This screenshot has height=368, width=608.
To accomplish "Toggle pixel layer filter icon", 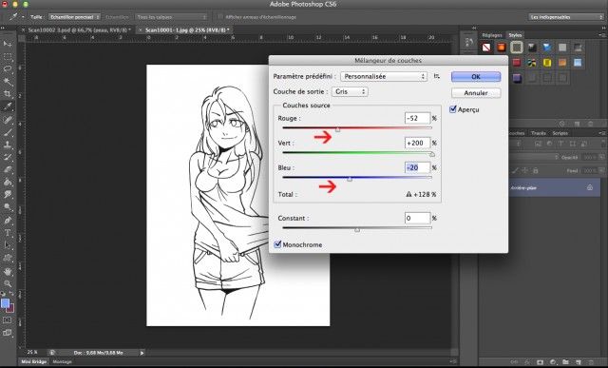I will [x=538, y=144].
